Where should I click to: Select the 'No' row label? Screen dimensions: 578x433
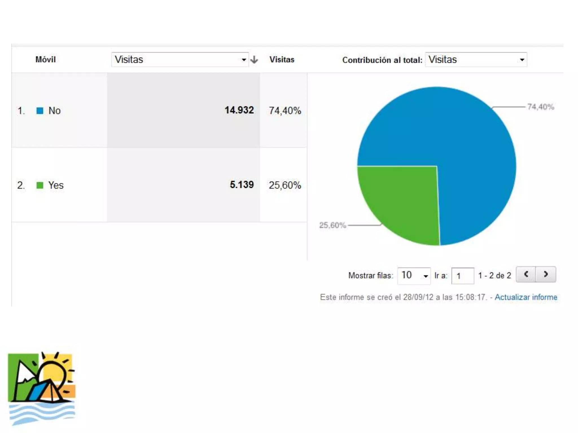(54, 111)
